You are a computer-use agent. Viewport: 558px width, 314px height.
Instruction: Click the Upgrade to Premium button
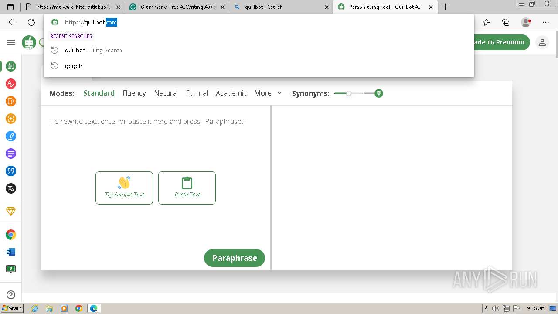[501, 42]
